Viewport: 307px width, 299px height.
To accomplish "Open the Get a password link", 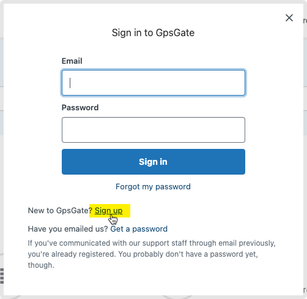I will click(139, 229).
